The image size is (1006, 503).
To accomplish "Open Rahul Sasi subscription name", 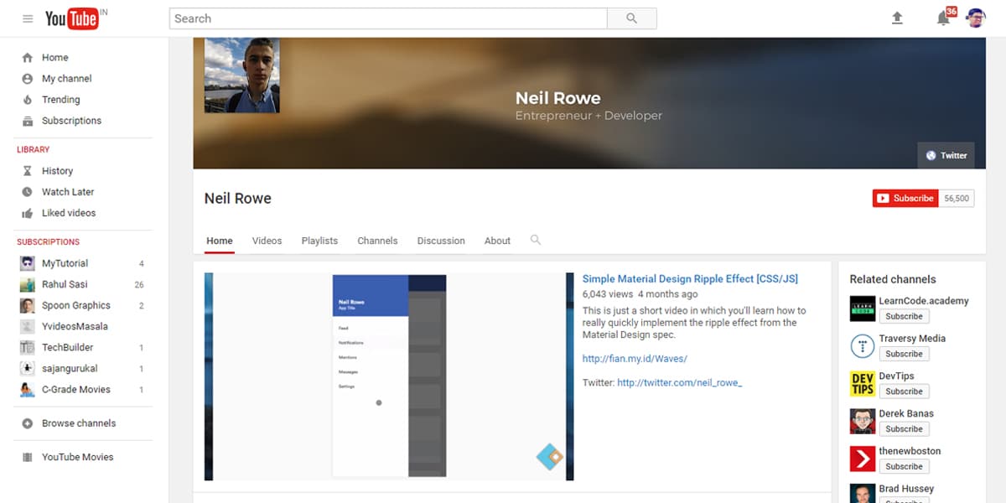I will pyautogui.click(x=65, y=284).
